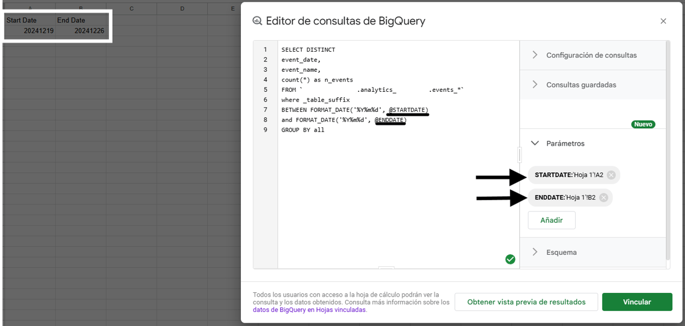Select column C header in spreadsheet
This screenshot has height=326, width=685.
(132, 9)
